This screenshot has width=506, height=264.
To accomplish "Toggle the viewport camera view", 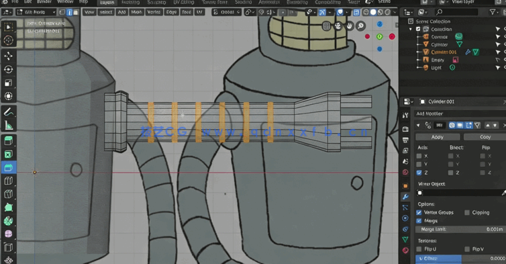I will pyautogui.click(x=338, y=26).
